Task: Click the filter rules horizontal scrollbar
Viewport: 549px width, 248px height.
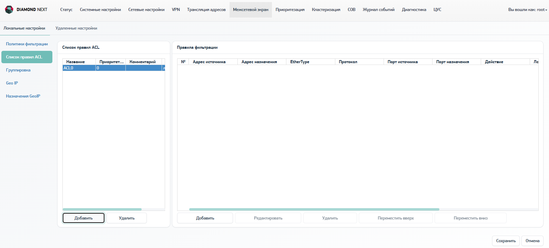Action: (314, 209)
